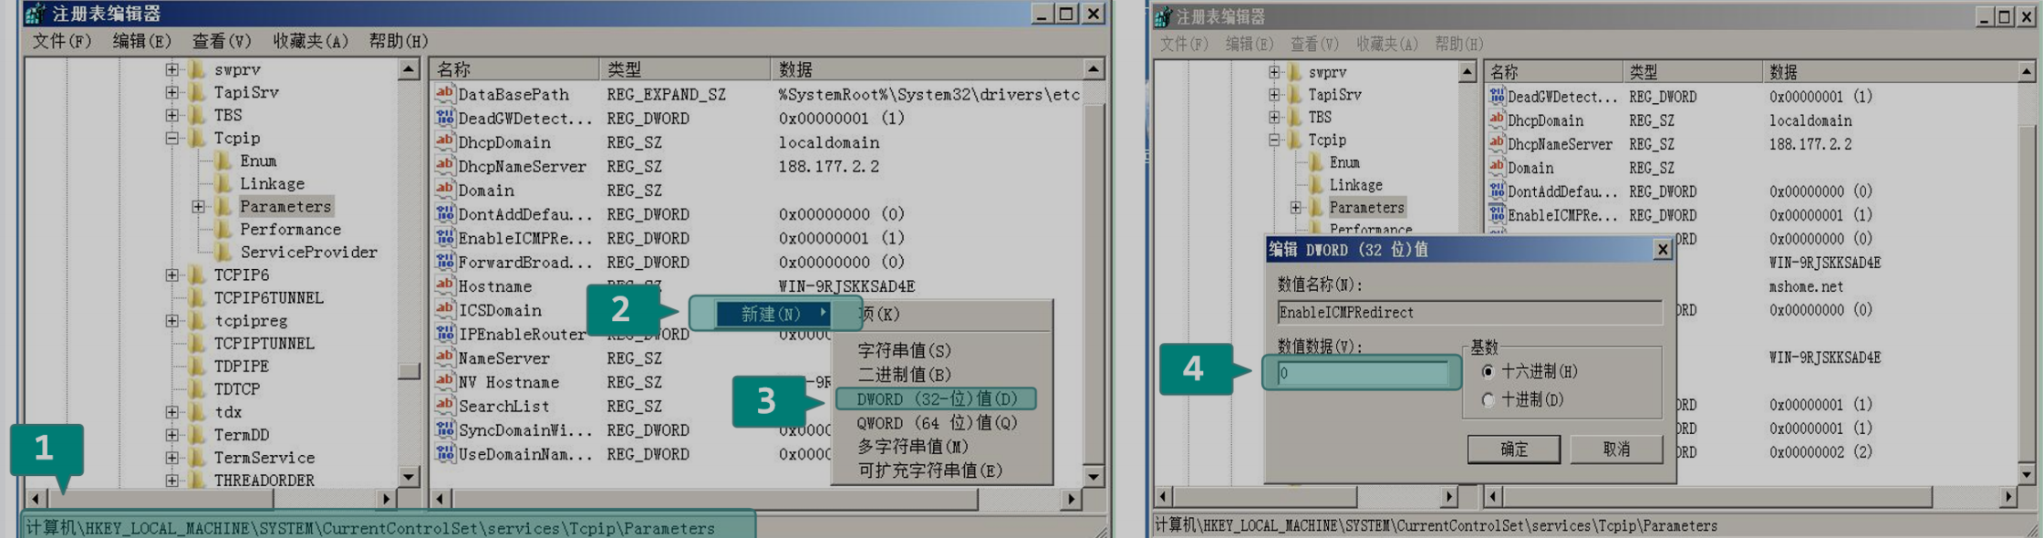The image size is (2043, 538).
Task: Expand the TCPIP6 tree node
Action: (171, 274)
